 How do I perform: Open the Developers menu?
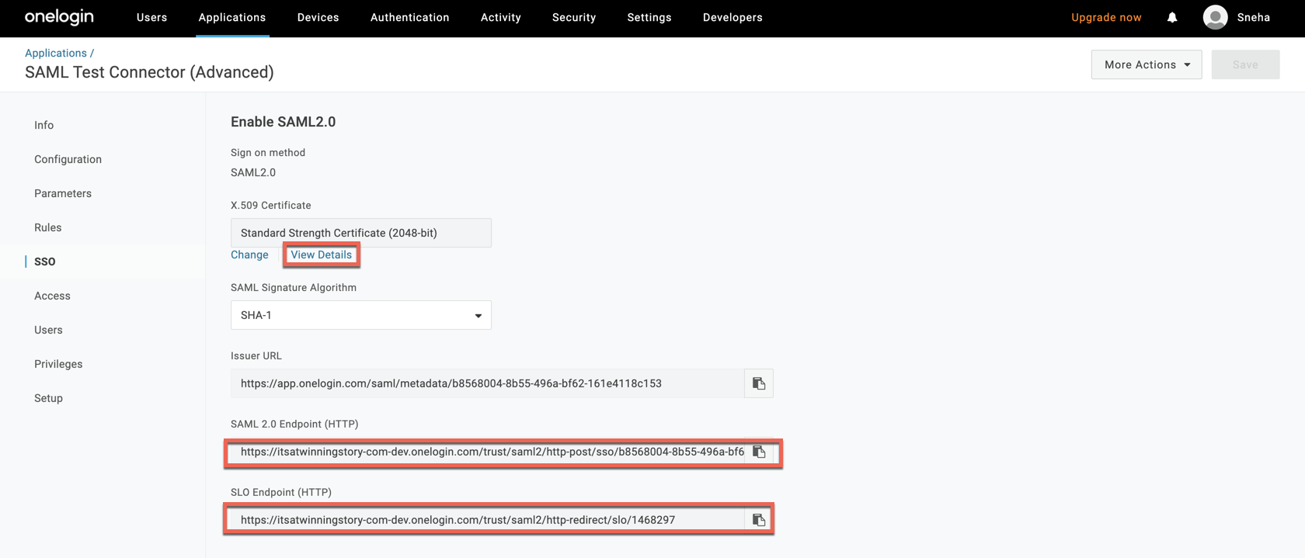click(733, 17)
